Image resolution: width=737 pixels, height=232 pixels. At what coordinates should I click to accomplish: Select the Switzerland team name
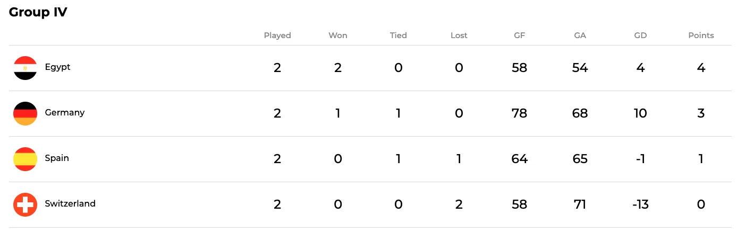[x=70, y=204]
